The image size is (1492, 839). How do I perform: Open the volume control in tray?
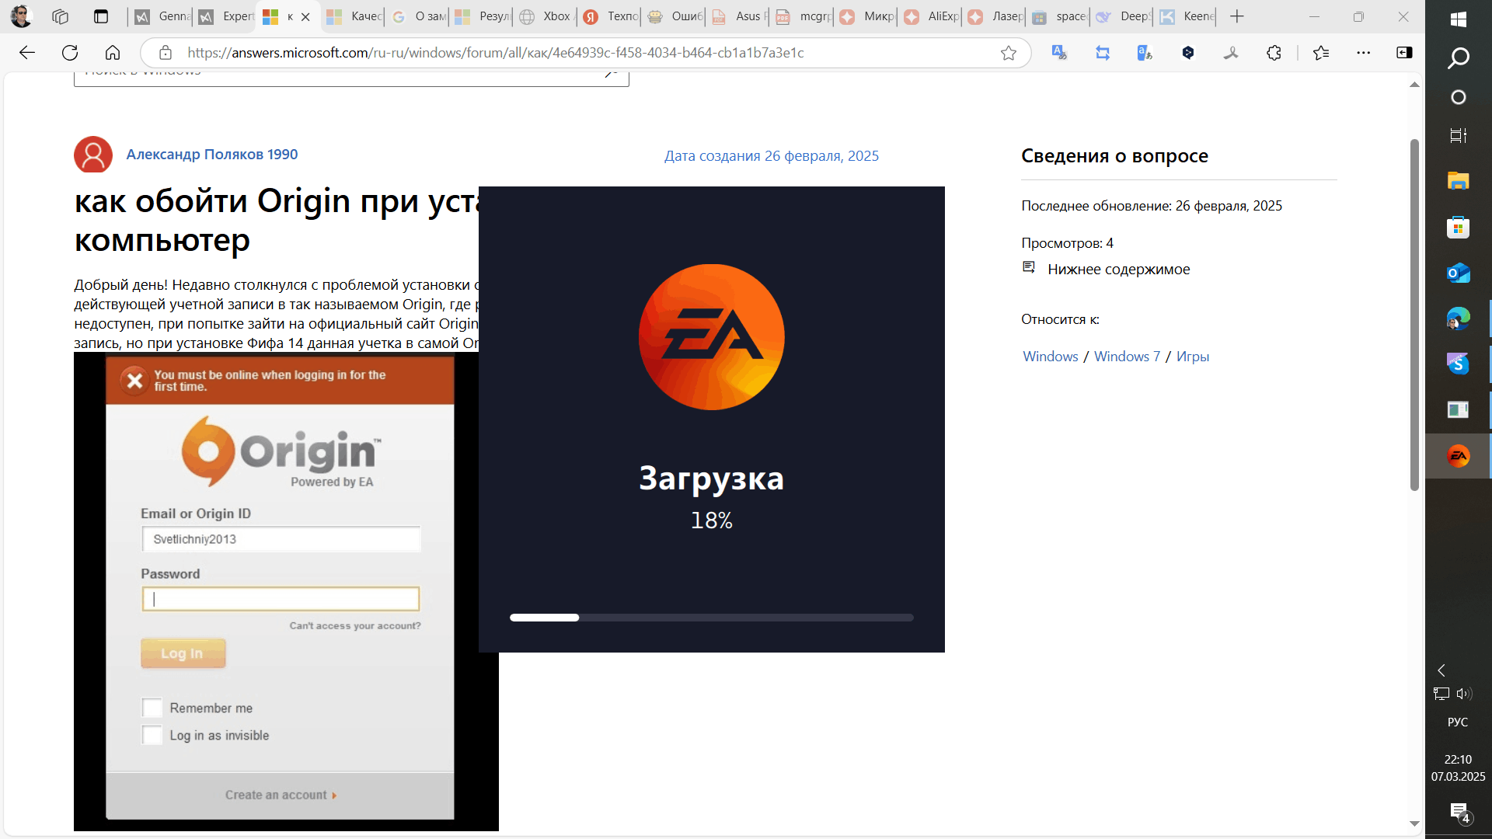click(1465, 694)
